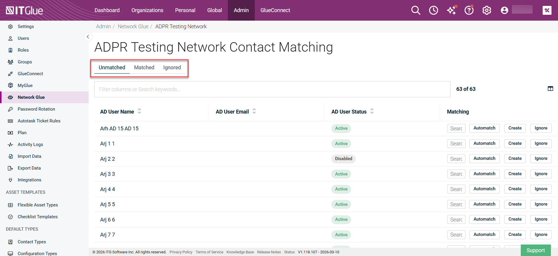Open the column chooser icon beside count
558x256 pixels.
550,89
